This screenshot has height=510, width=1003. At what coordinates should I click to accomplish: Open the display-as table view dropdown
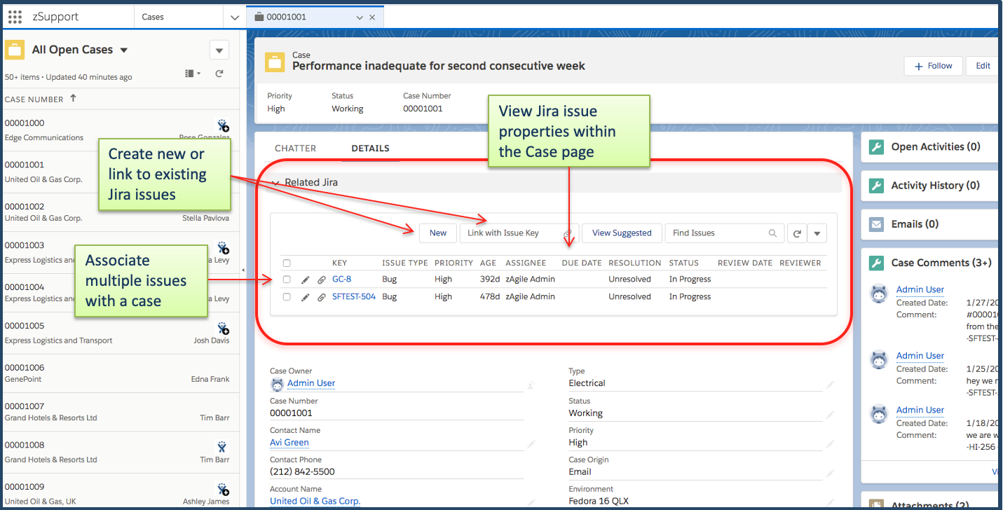[x=191, y=74]
